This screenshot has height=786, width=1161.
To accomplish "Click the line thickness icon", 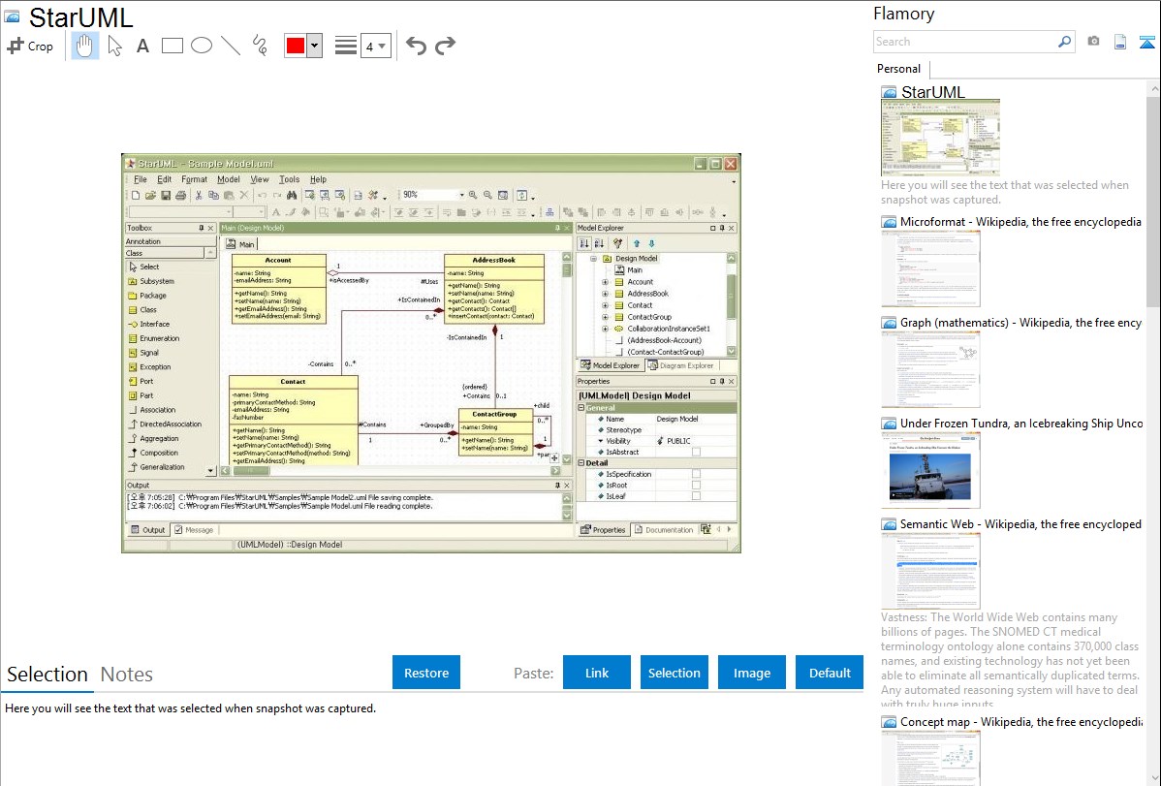I will point(345,46).
